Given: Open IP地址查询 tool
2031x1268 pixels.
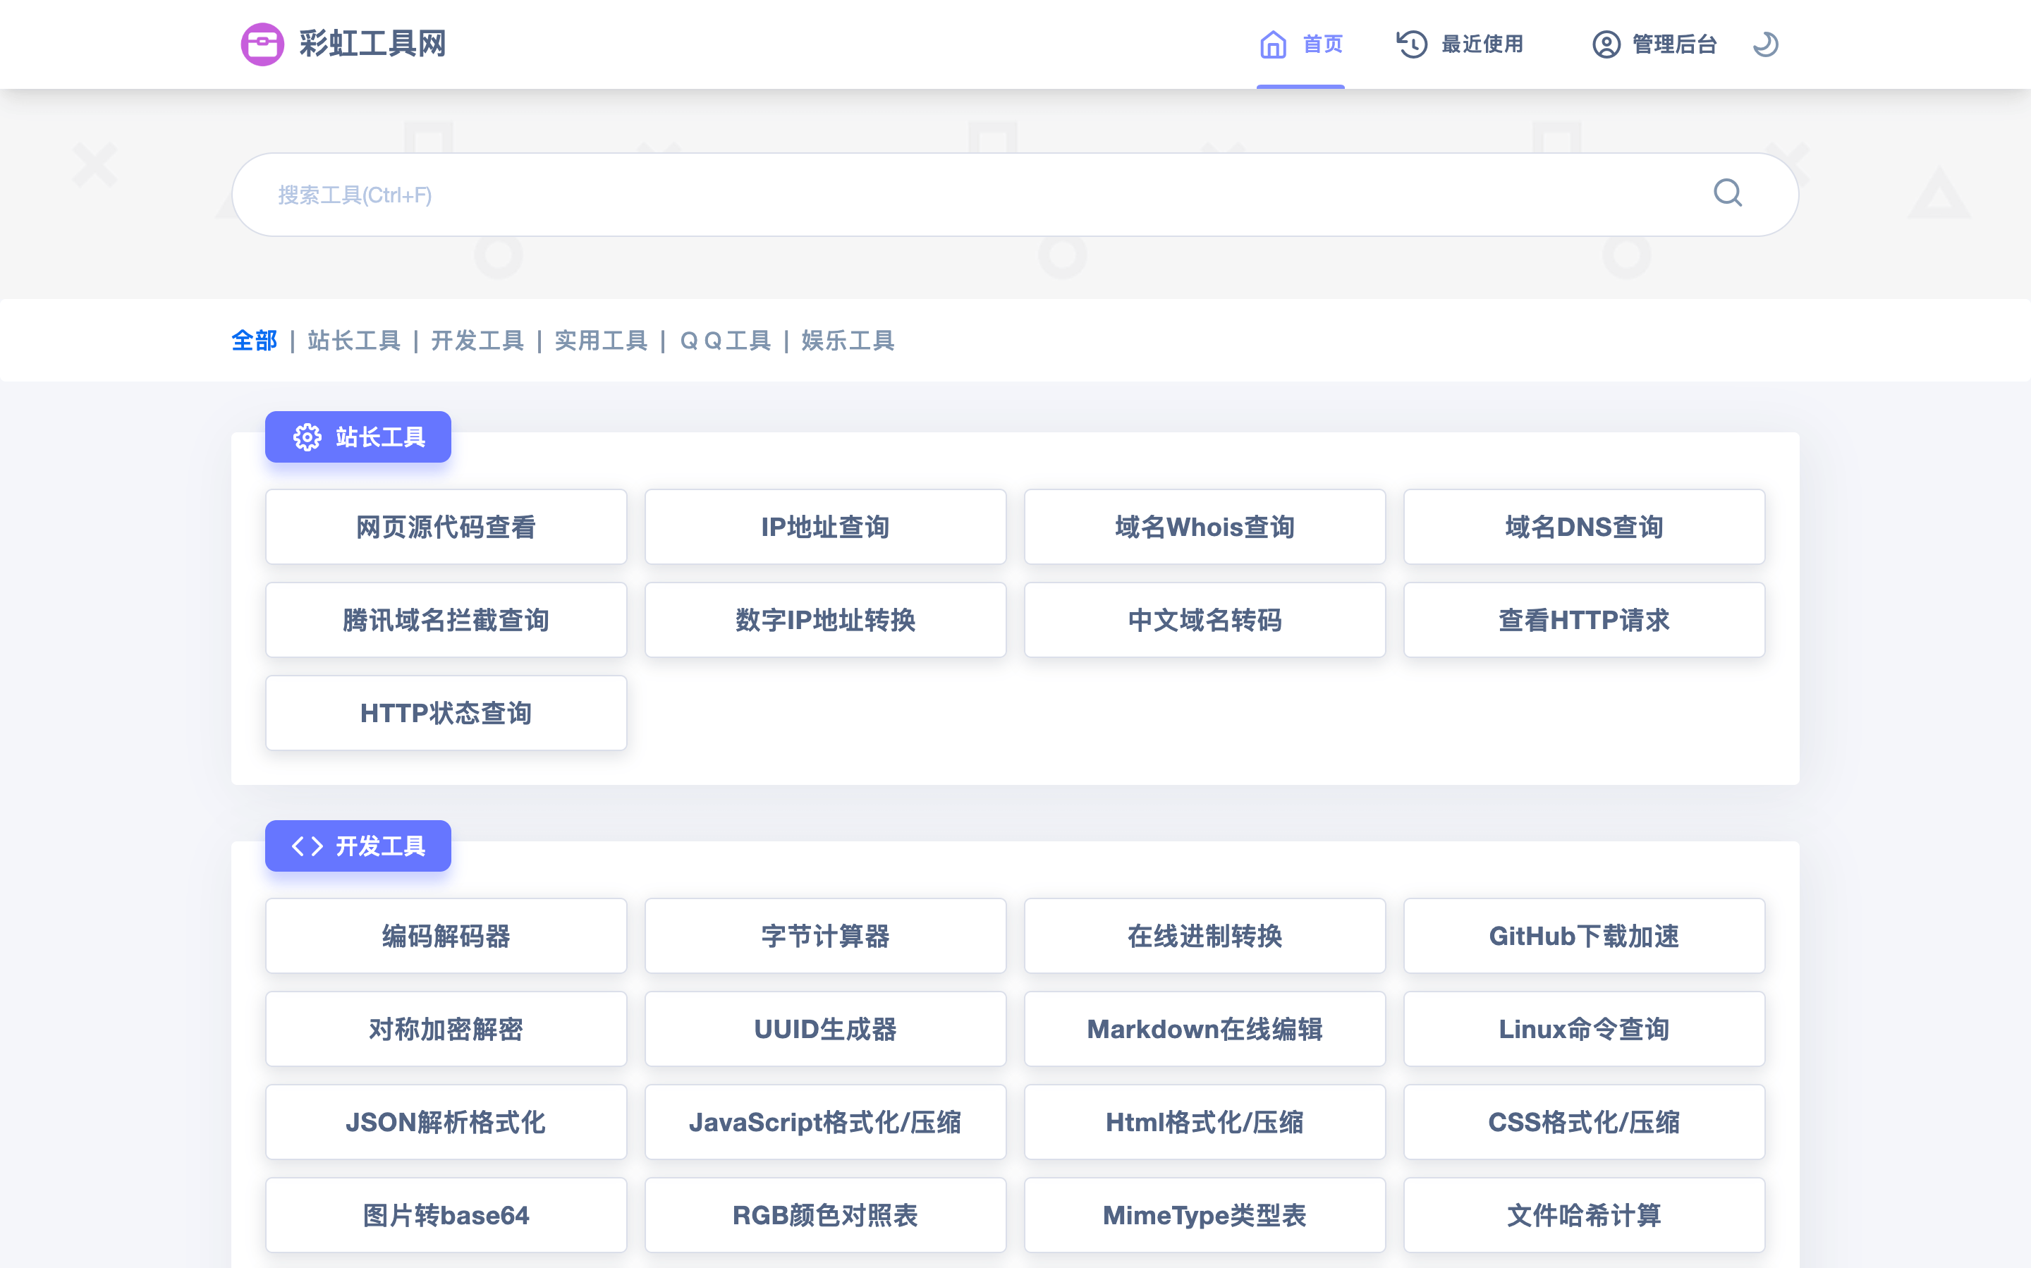Looking at the screenshot, I should pos(825,527).
